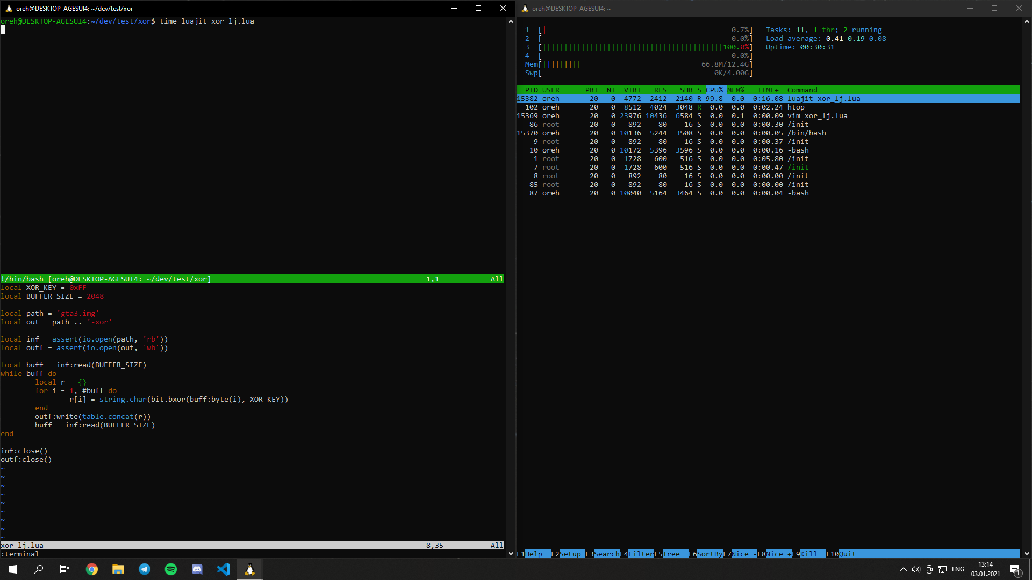The image size is (1032, 580).
Task: Click the WSL Tux penguin taskbar icon
Action: [x=250, y=569]
